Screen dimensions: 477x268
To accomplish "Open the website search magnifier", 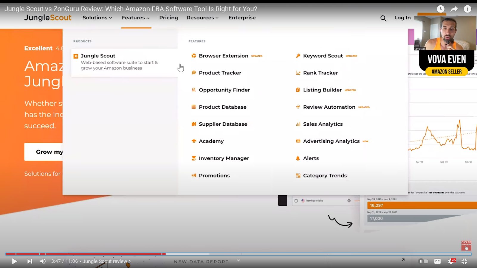I will [x=383, y=18].
